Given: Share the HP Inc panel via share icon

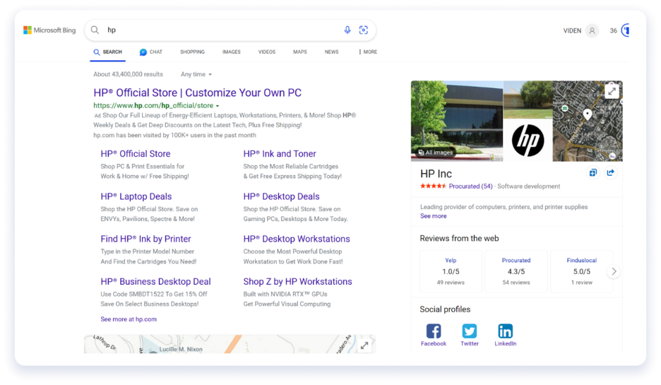Looking at the screenshot, I should click(611, 172).
